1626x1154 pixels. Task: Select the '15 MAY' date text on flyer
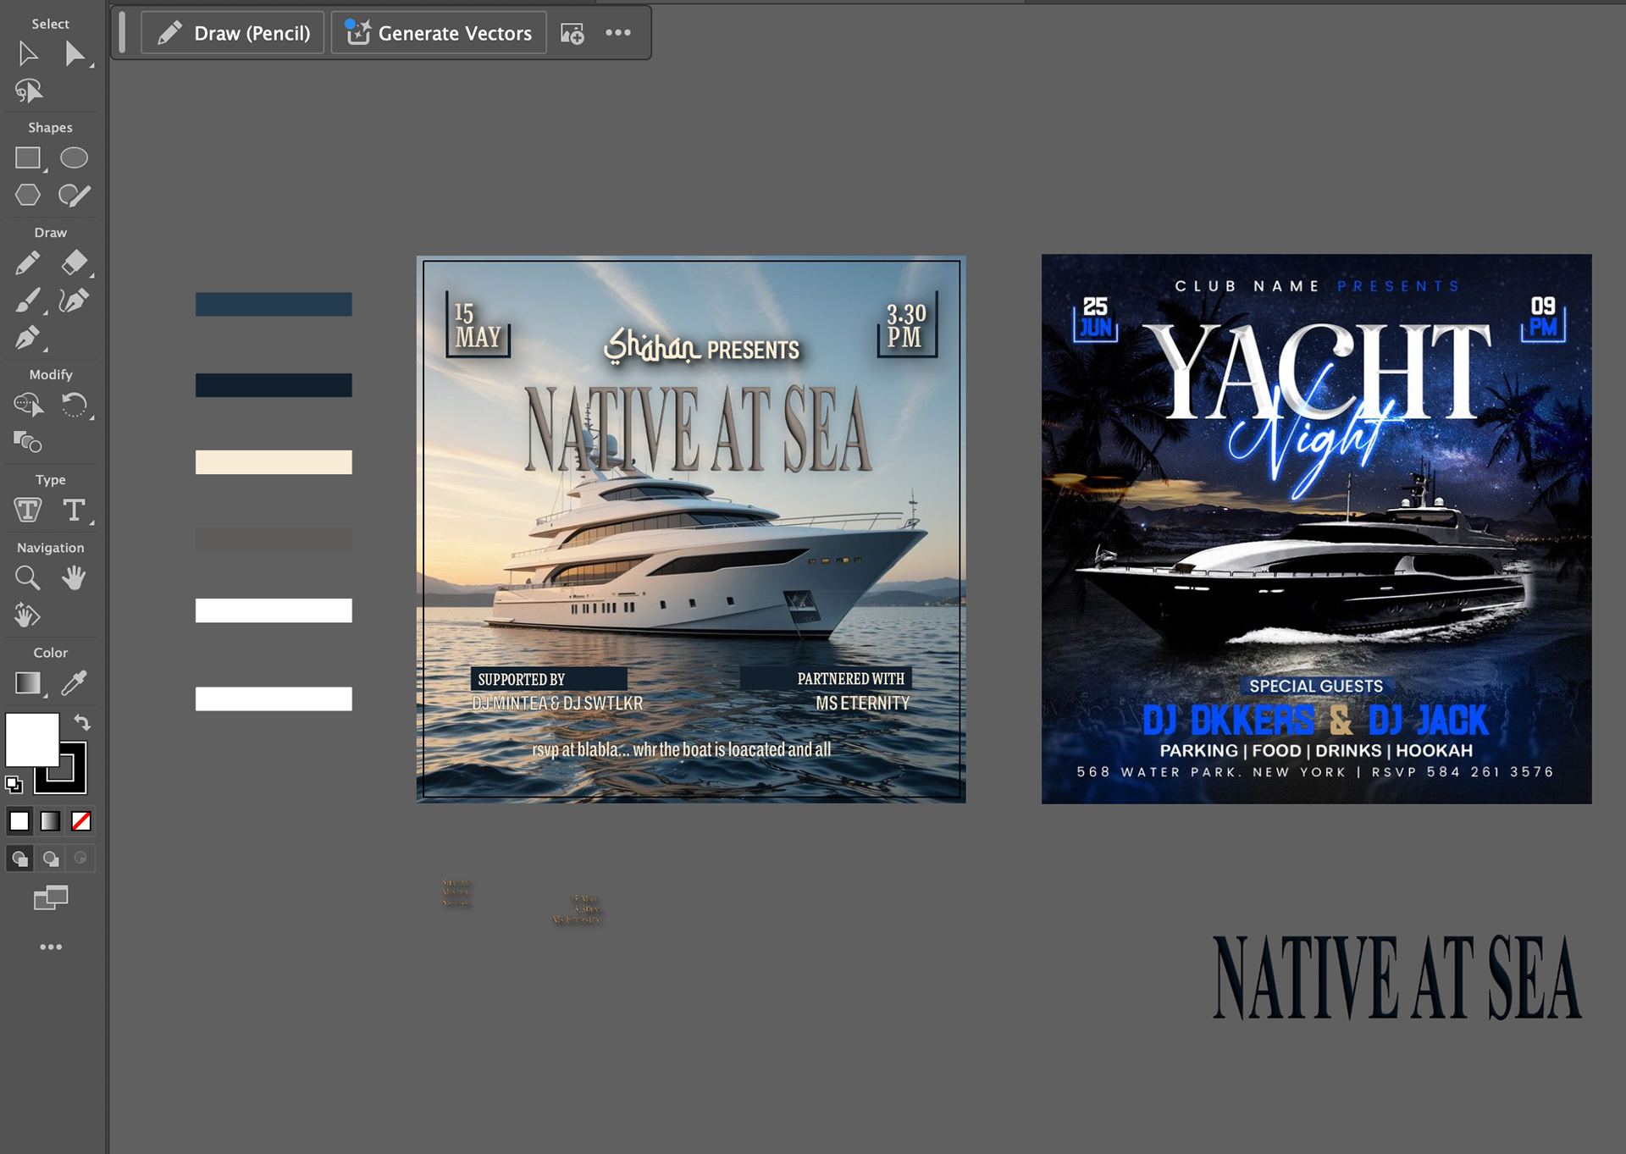[x=478, y=325]
